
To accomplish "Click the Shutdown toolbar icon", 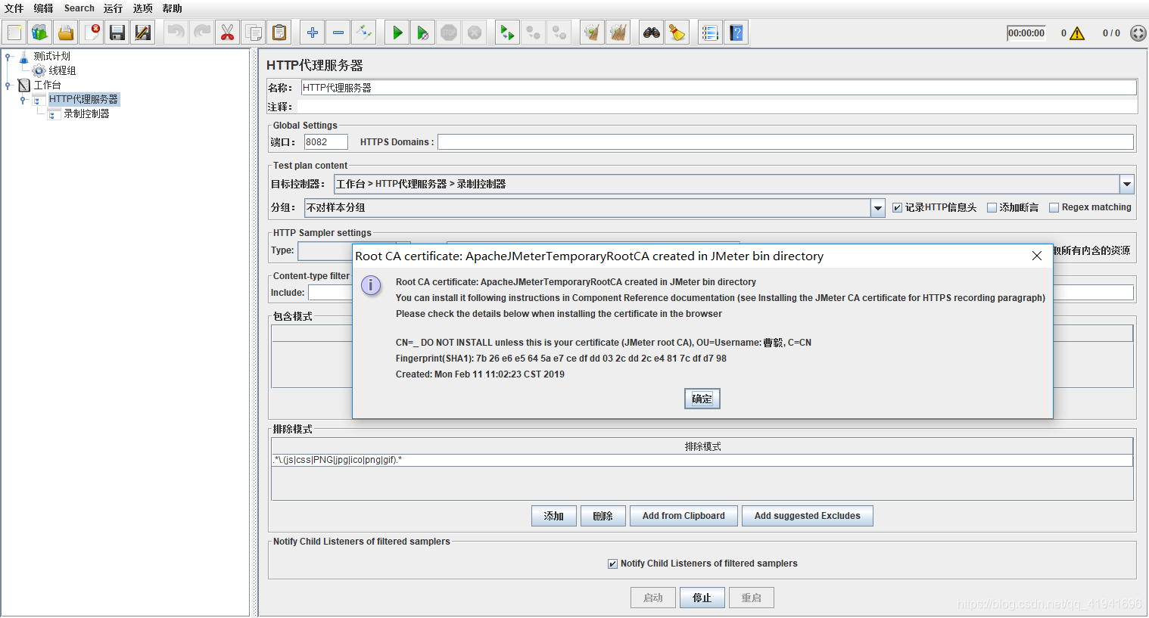I will [x=475, y=33].
